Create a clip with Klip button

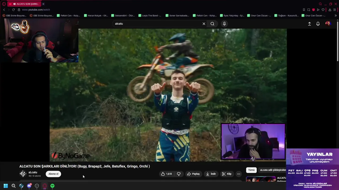click(x=227, y=174)
